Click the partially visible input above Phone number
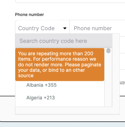Viewport: 125px width, 127px height. point(70,1)
